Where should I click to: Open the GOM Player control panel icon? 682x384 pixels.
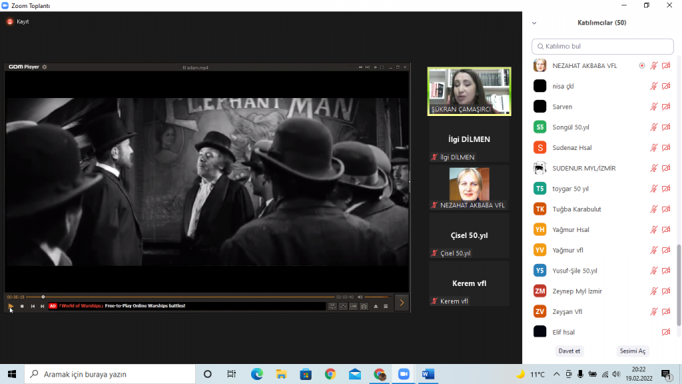pos(342,305)
